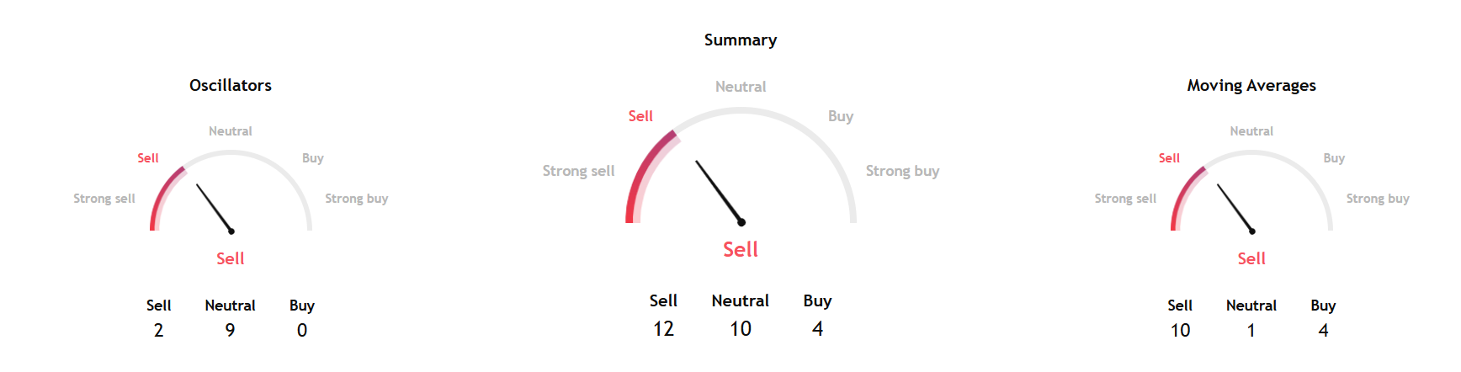Click Buy label on Moving Averages gauge

[1334, 158]
